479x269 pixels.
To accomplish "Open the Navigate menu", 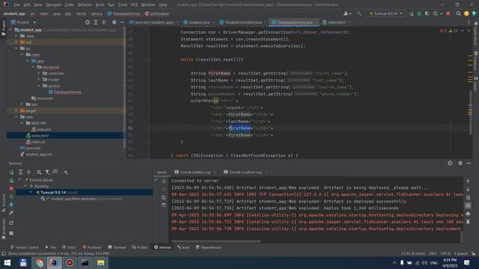I will (53, 4).
